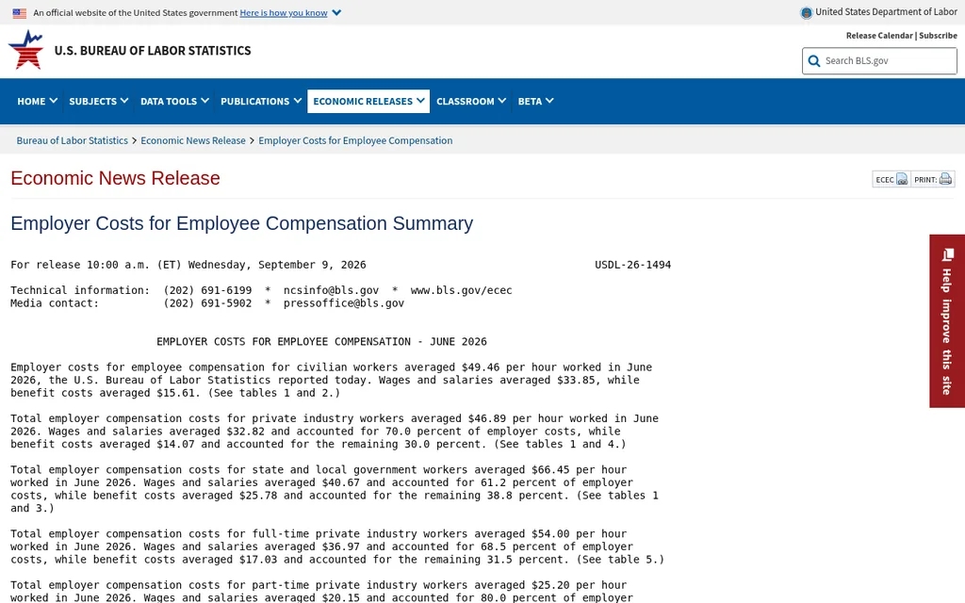
Task: Click the feedback icon on Help improve tab
Action: (948, 254)
